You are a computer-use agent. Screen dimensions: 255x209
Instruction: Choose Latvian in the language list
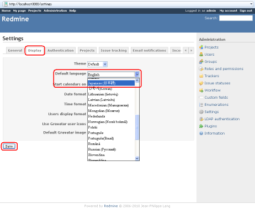coord(111,100)
